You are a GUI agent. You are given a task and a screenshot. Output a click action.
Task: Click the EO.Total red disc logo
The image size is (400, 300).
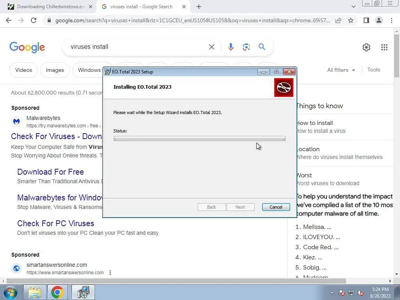coord(284,87)
